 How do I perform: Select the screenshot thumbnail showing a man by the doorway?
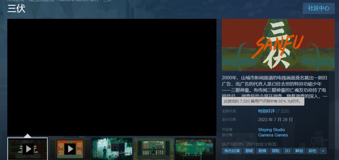112,149
